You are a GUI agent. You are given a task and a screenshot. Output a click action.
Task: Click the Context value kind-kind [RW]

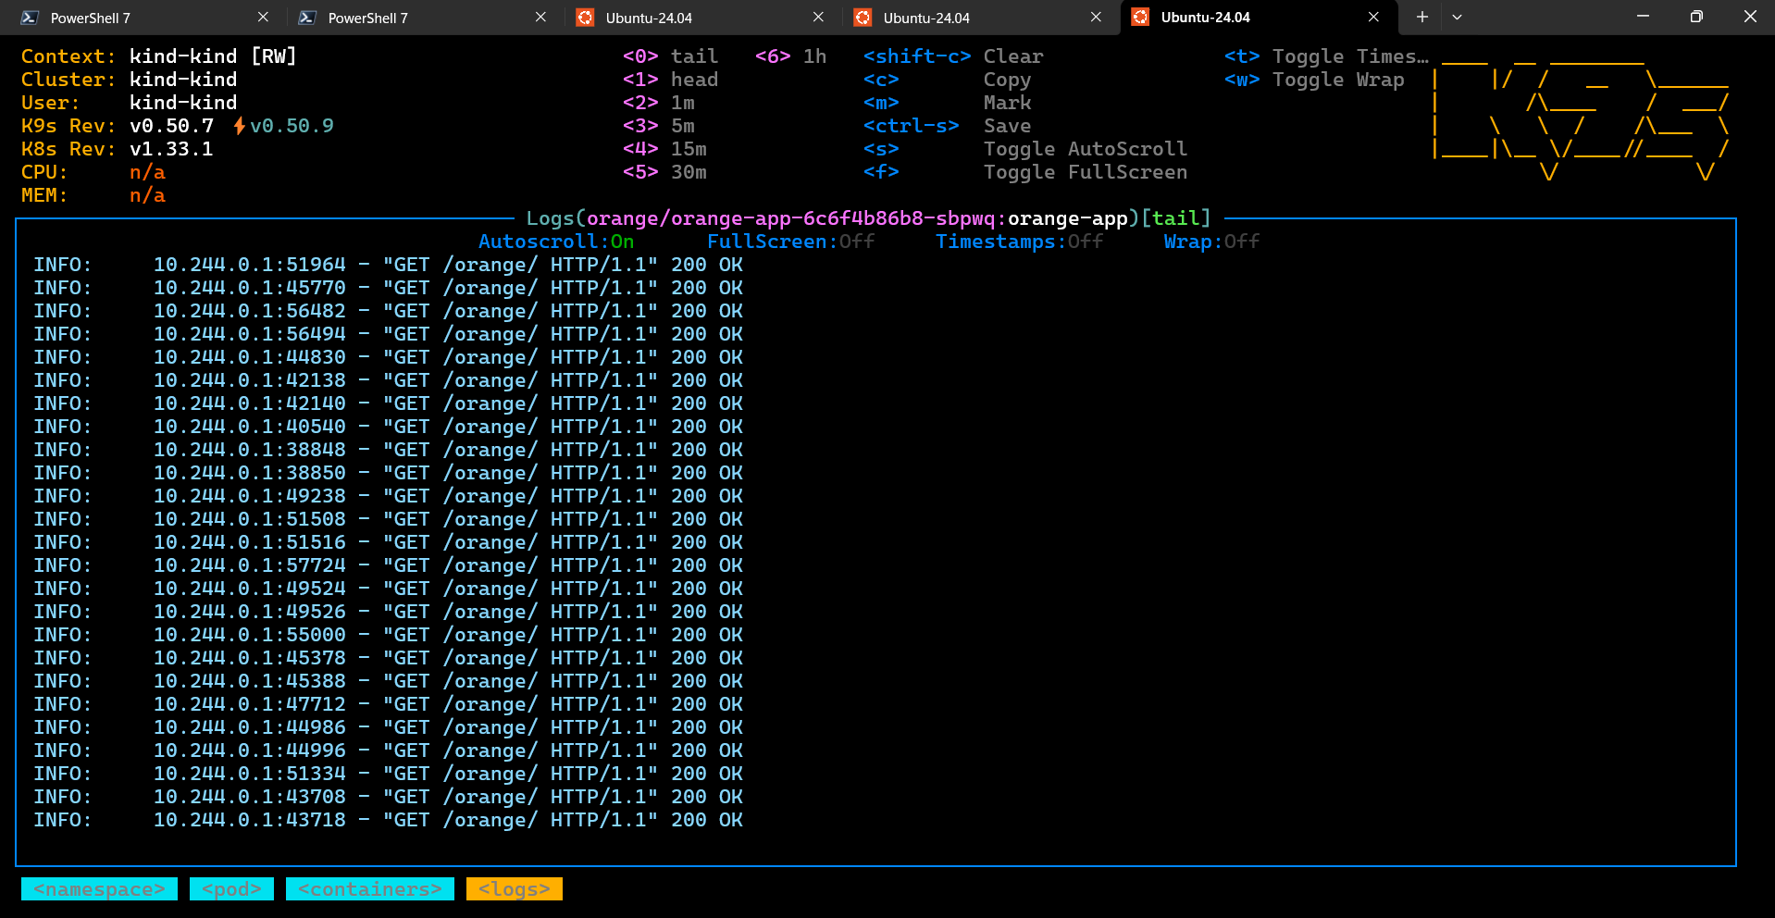click(x=213, y=56)
